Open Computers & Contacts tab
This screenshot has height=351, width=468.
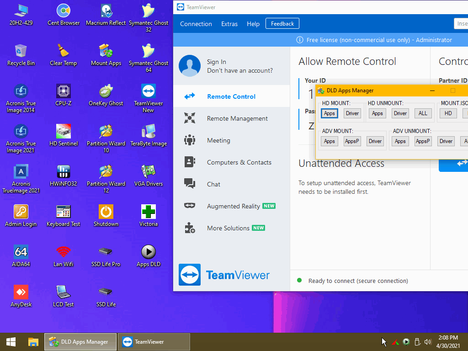[x=231, y=162]
